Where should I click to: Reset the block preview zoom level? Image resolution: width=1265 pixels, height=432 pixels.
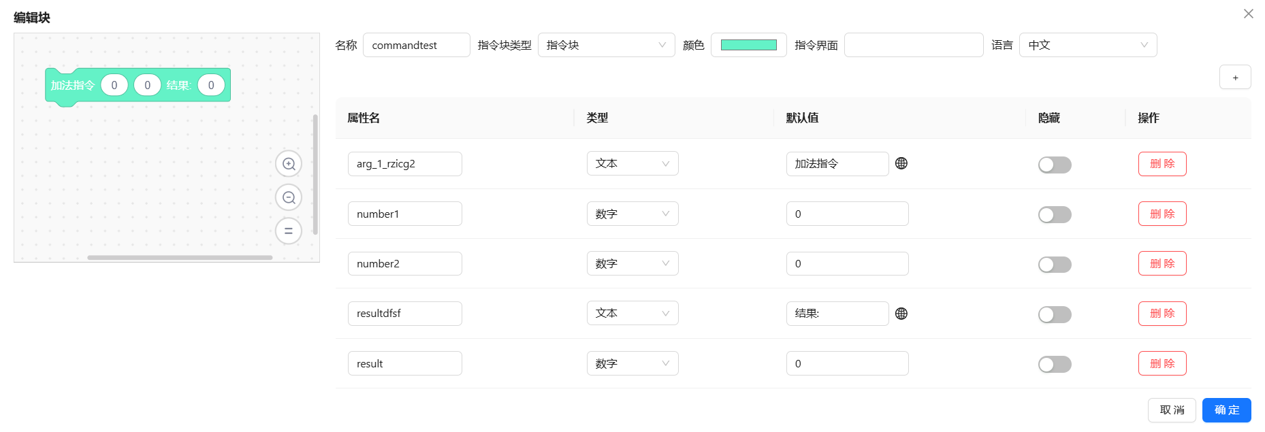[x=289, y=231]
